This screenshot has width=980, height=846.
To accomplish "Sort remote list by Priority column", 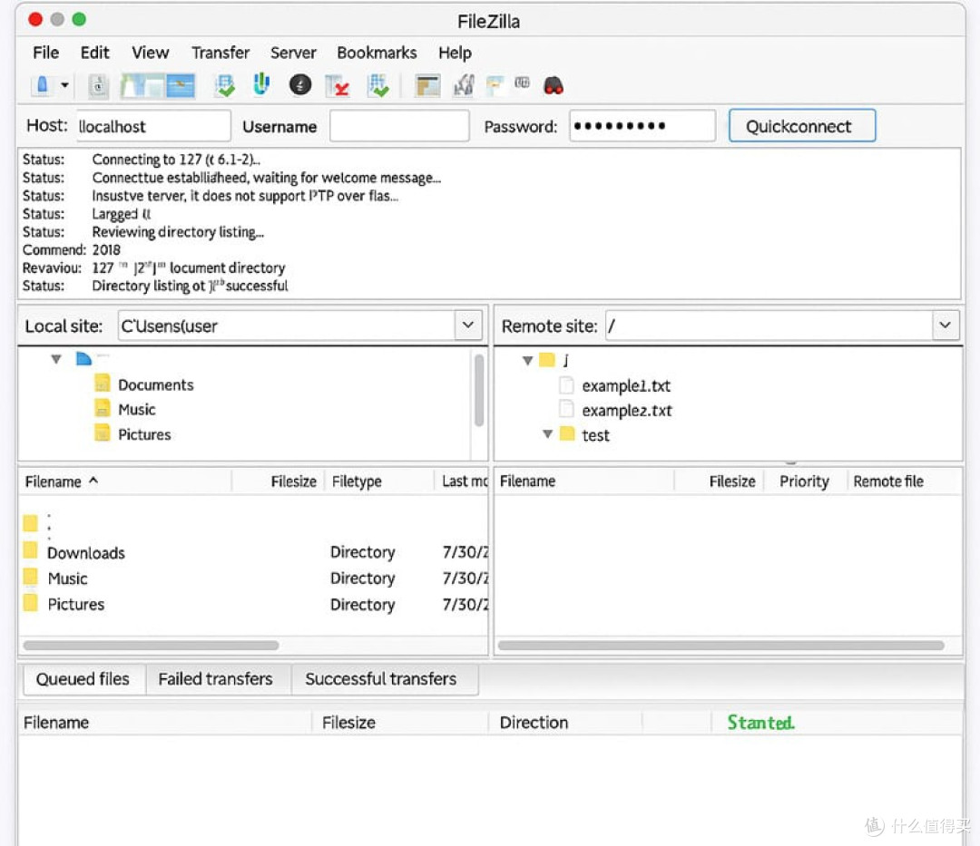I will pos(804,481).
